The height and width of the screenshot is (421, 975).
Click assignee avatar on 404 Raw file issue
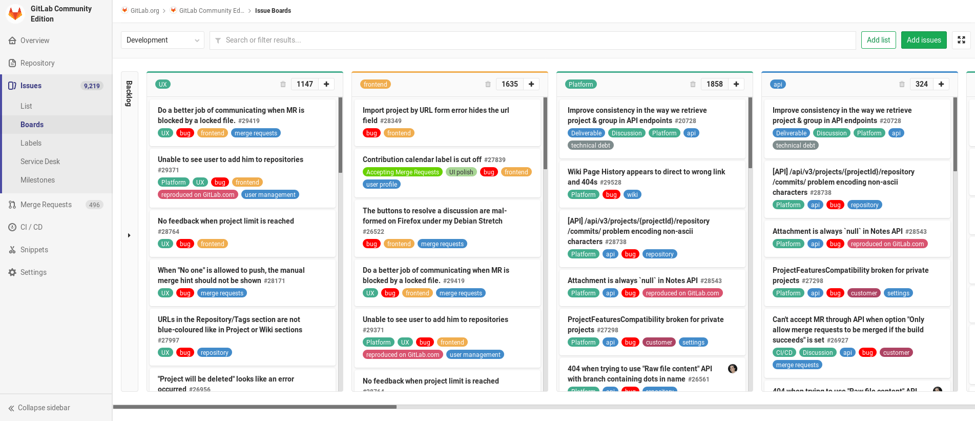[733, 369]
